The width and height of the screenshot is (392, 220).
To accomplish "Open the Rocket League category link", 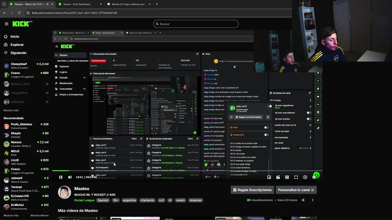I will point(84,200).
